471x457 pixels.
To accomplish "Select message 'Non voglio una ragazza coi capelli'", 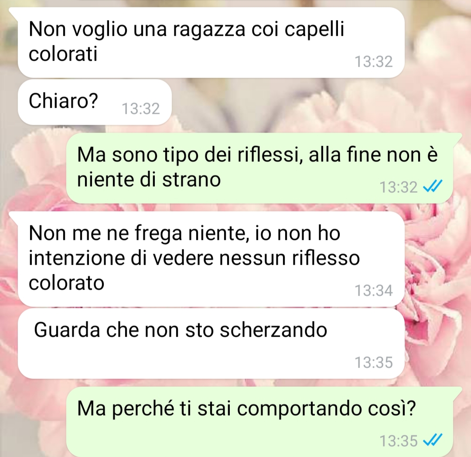I will [211, 43].
